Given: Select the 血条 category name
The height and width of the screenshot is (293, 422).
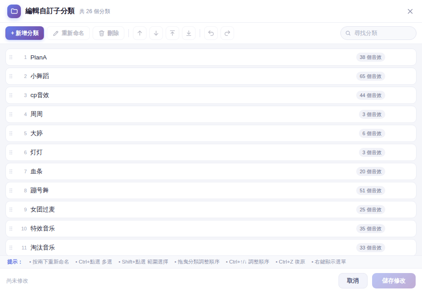Looking at the screenshot, I should [x=36, y=171].
